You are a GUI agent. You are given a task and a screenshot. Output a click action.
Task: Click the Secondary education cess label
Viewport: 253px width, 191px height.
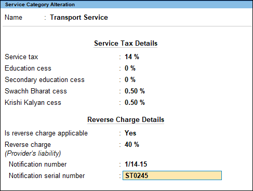(45, 80)
